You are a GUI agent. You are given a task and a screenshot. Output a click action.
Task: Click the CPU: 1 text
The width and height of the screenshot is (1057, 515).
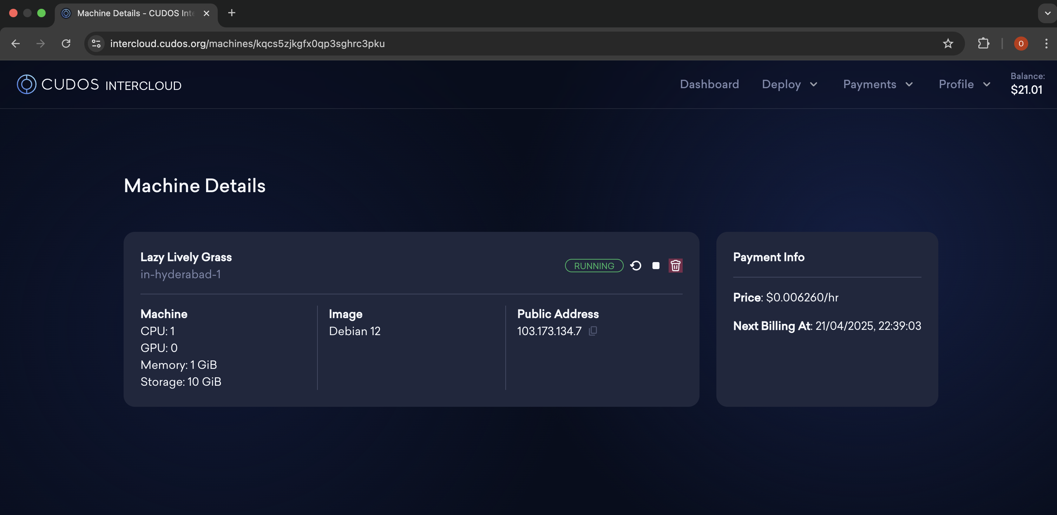(158, 331)
